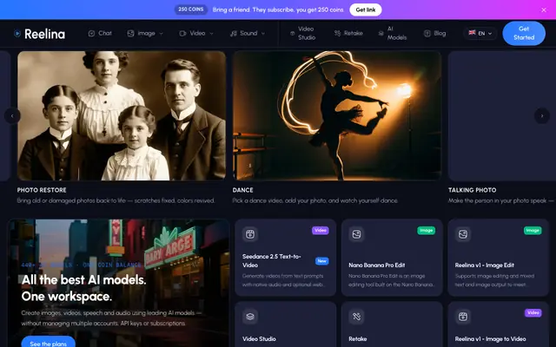Expand the Video menu chevron

pyautogui.click(x=211, y=34)
